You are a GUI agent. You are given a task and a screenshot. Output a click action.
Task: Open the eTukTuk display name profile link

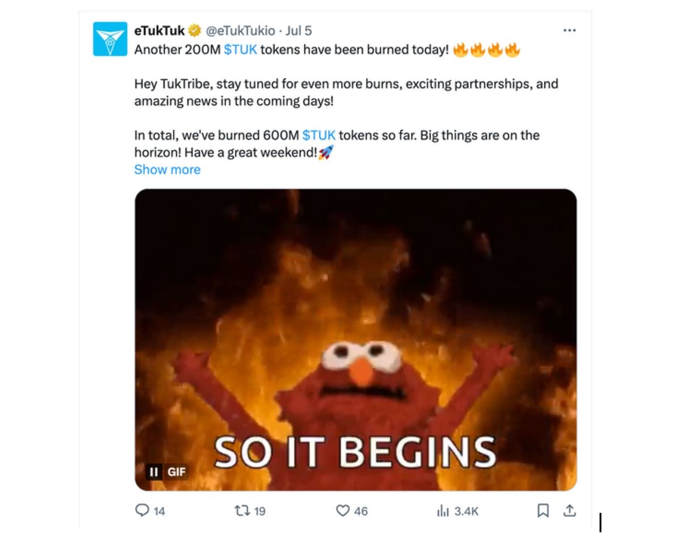pyautogui.click(x=159, y=31)
